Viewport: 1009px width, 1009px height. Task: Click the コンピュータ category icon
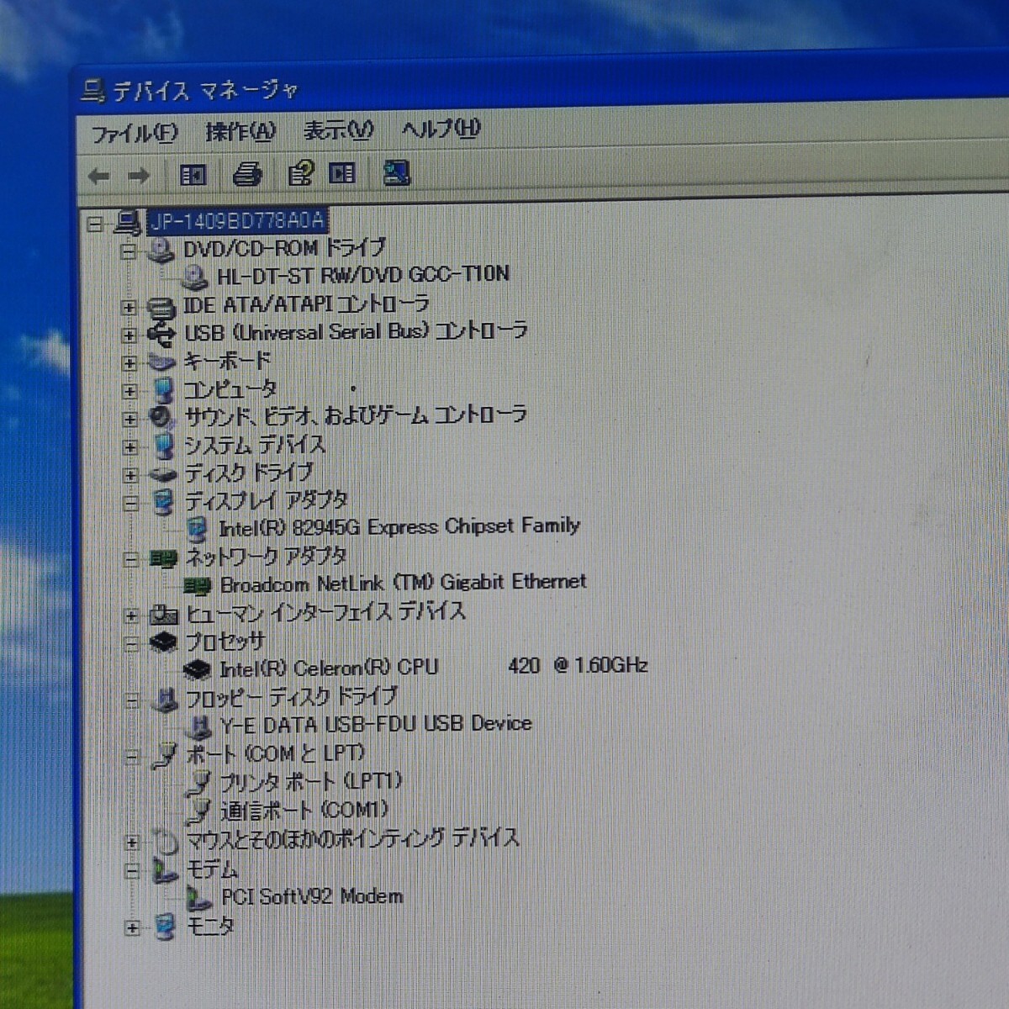(x=163, y=390)
